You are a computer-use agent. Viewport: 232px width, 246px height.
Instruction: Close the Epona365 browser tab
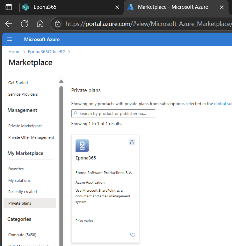coord(117,7)
